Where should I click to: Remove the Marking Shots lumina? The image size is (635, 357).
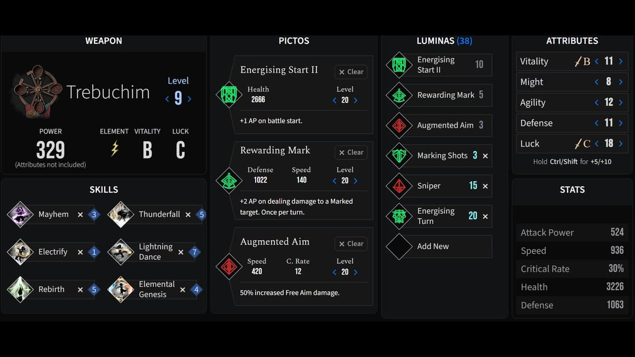485,156
